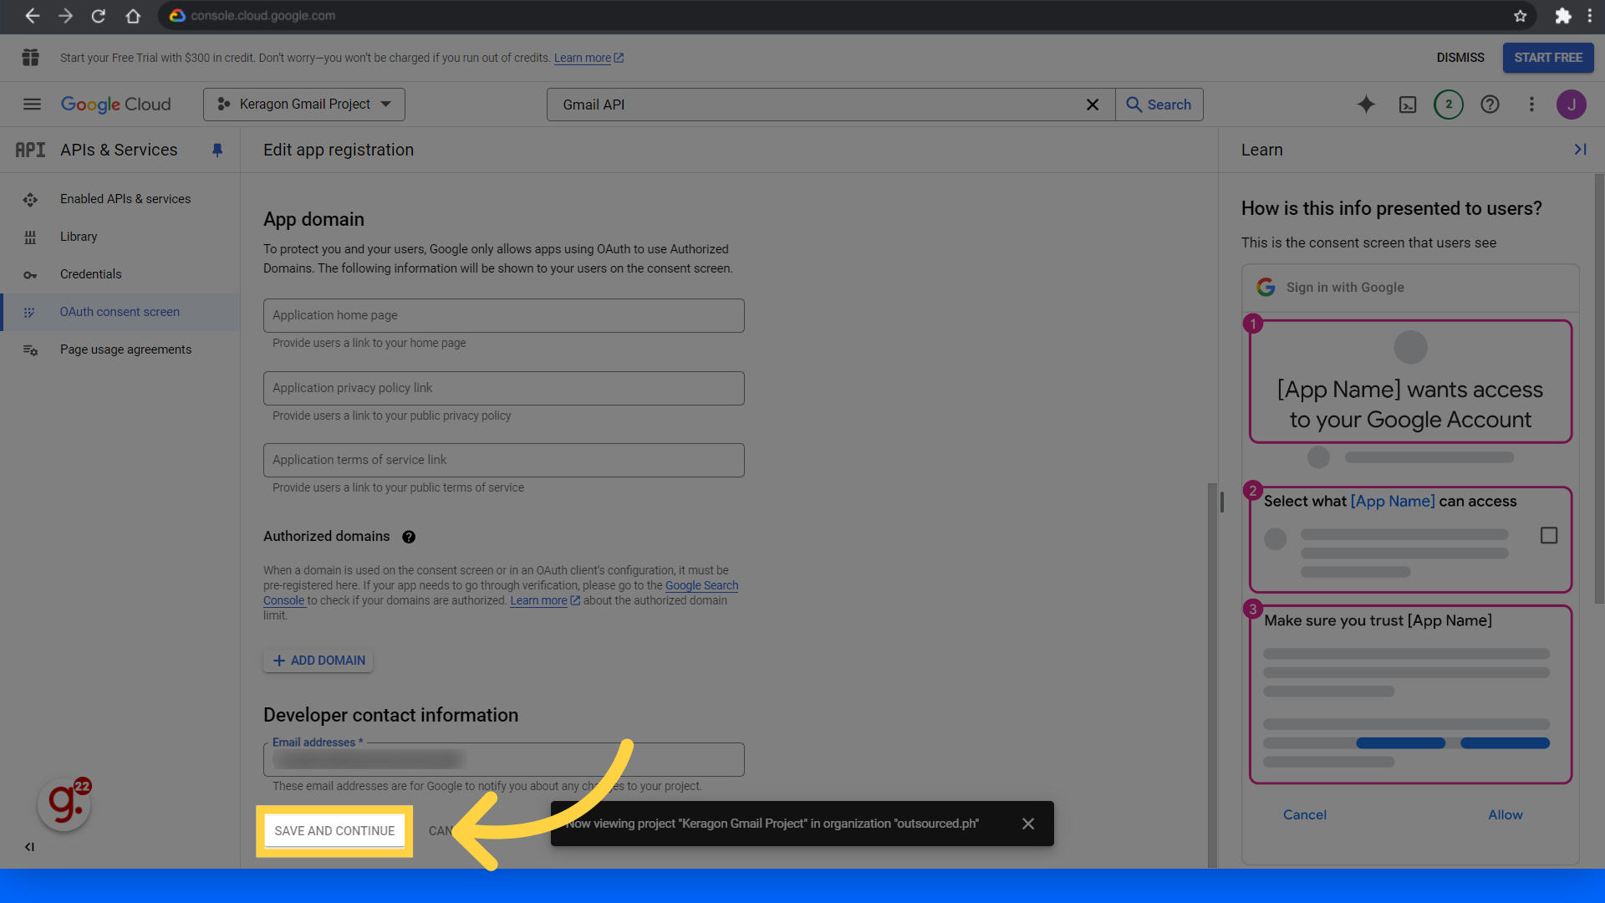Close the project notification toast
Image resolution: width=1605 pixels, height=903 pixels.
(x=1028, y=824)
